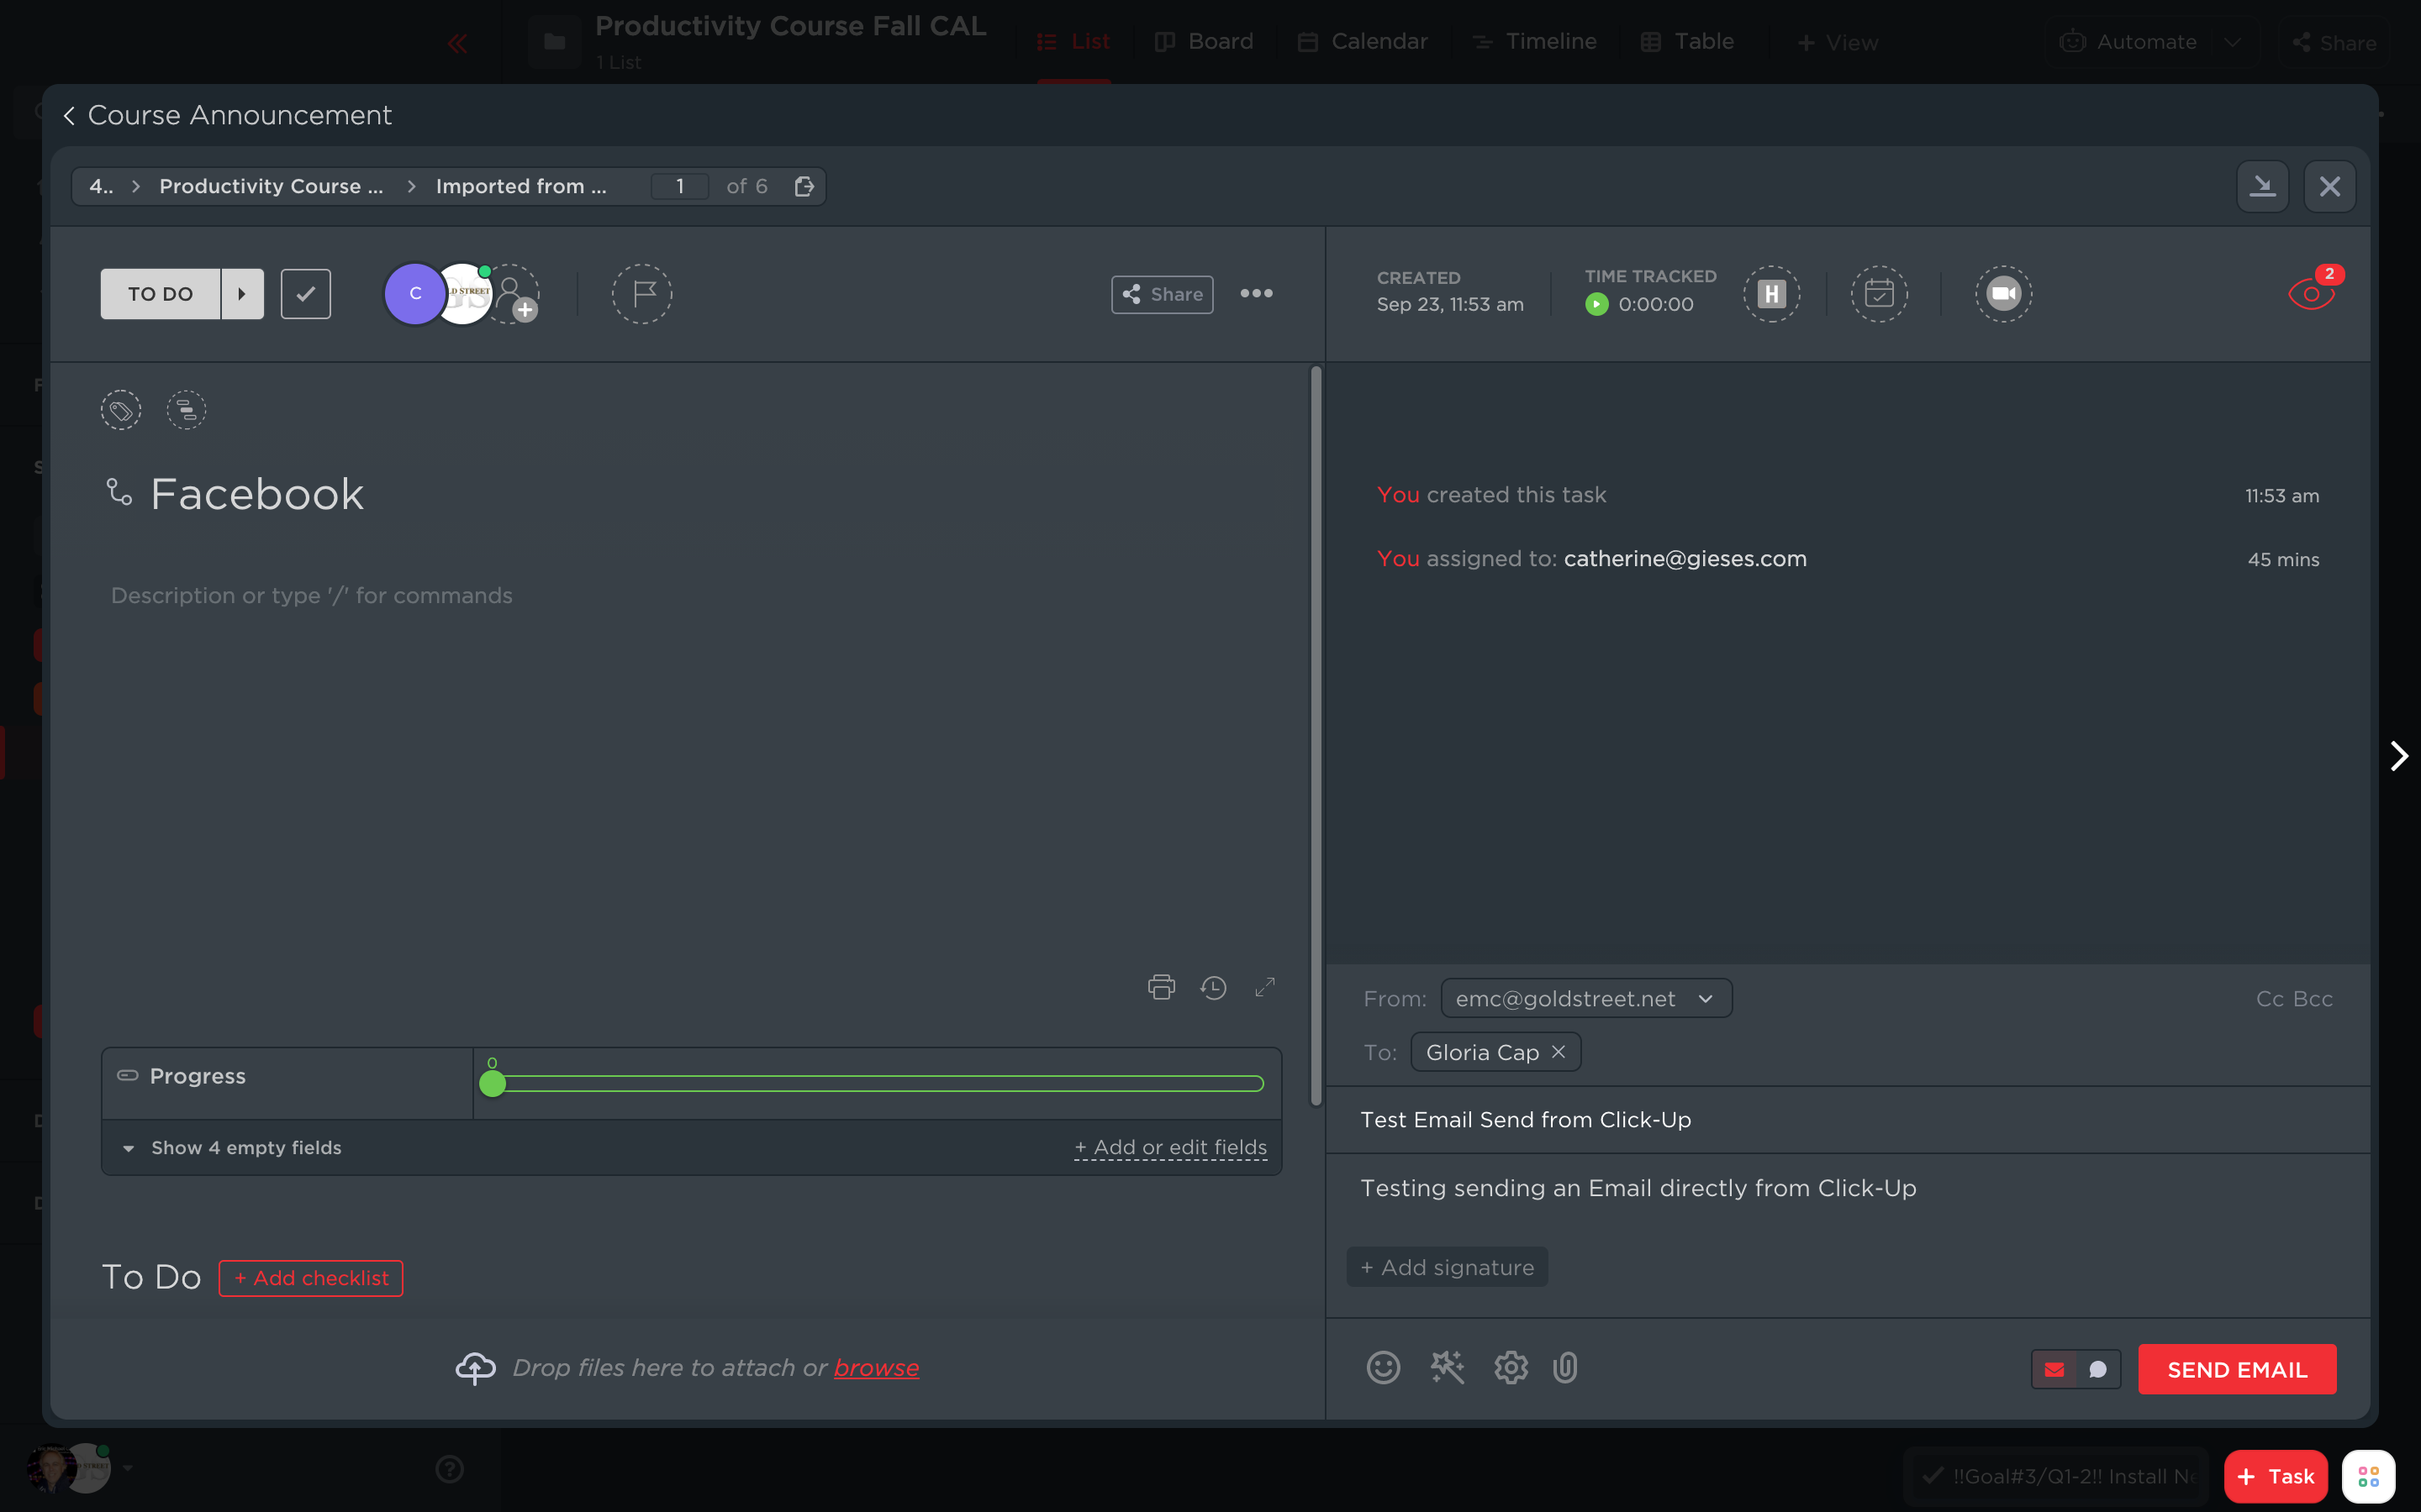2421x1512 pixels.
Task: Start a Zoom meeting camera icon
Action: pos(2003,294)
